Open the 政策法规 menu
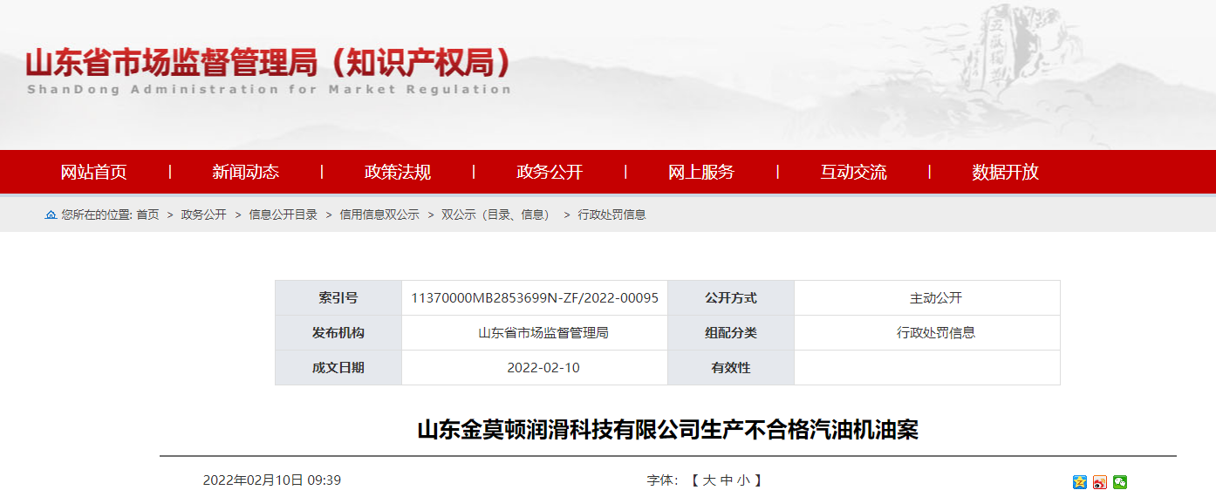1216x497 pixels. [397, 172]
